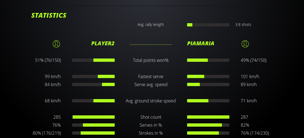Image resolution: width=304 pixels, height=138 pixels.
Task: Click the PLAYER2 avatar icon
Action: 56,44
